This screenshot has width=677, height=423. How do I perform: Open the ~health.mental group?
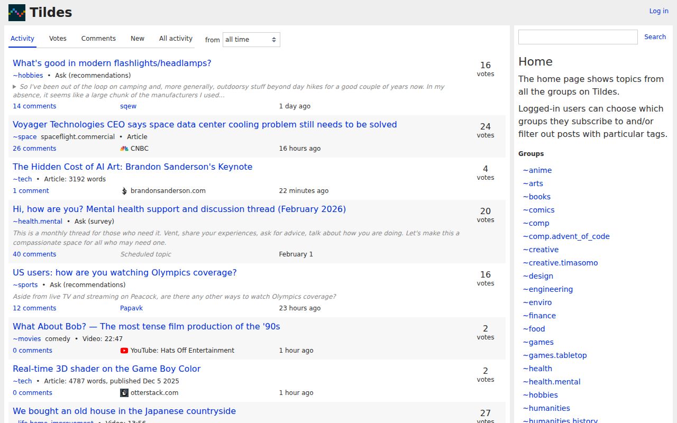click(552, 381)
